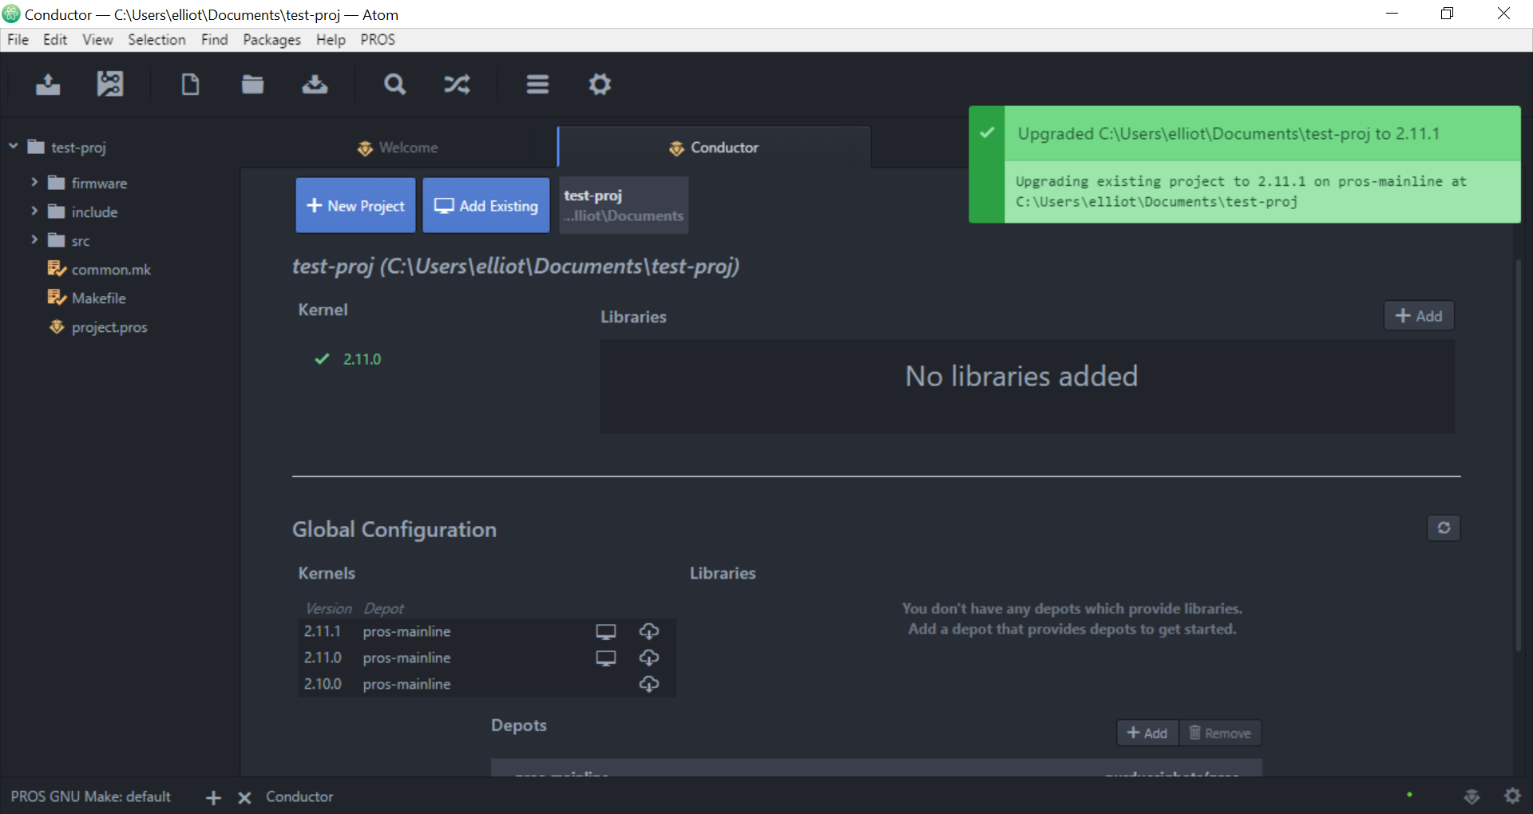Click cloud download icon for kernel 2.10.0
The height and width of the screenshot is (814, 1533).
pos(649,684)
